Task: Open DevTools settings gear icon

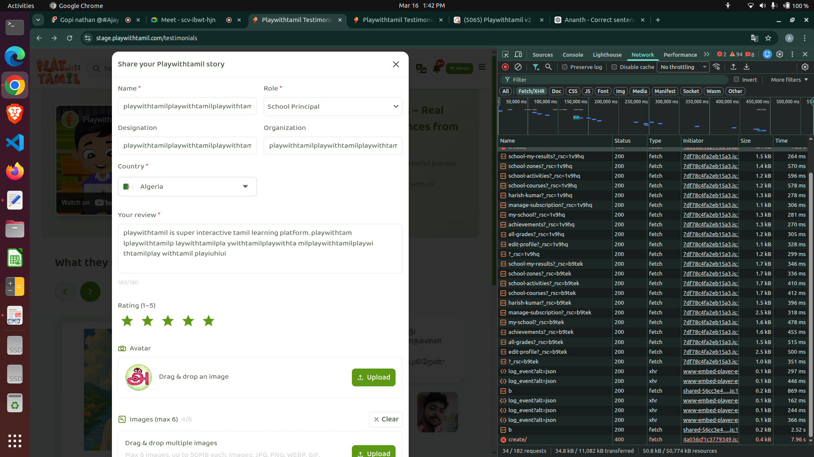Action: tap(780, 54)
